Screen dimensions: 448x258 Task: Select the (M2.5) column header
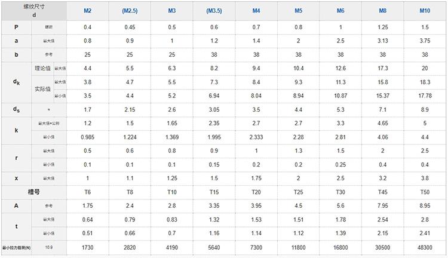[x=130, y=11]
